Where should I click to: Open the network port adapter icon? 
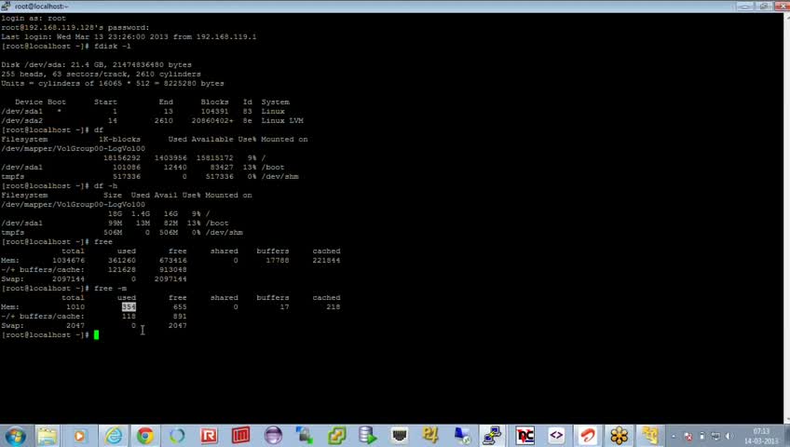tap(399, 436)
